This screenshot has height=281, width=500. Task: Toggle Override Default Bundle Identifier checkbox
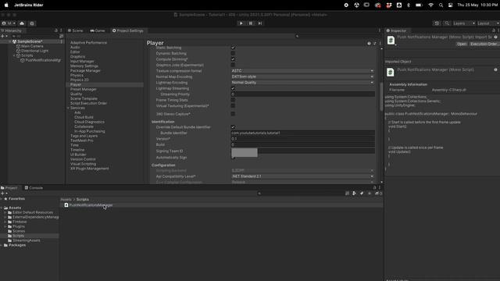tap(233, 126)
